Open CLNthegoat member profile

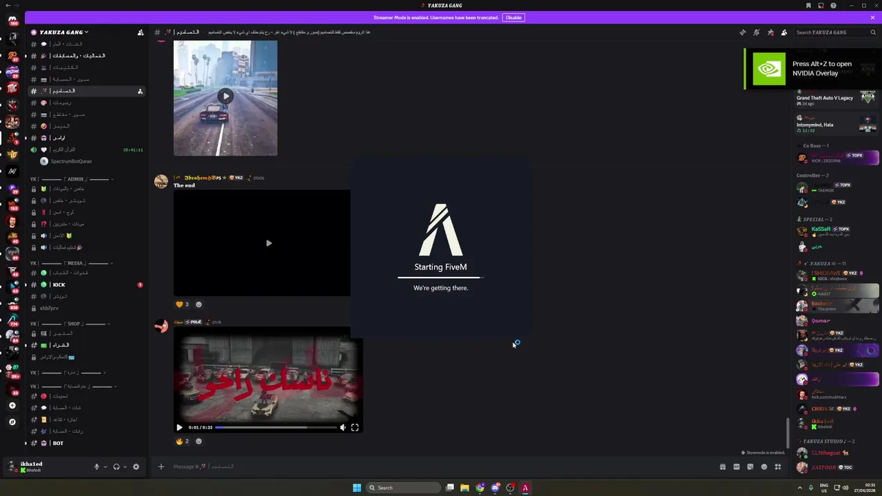click(x=837, y=453)
